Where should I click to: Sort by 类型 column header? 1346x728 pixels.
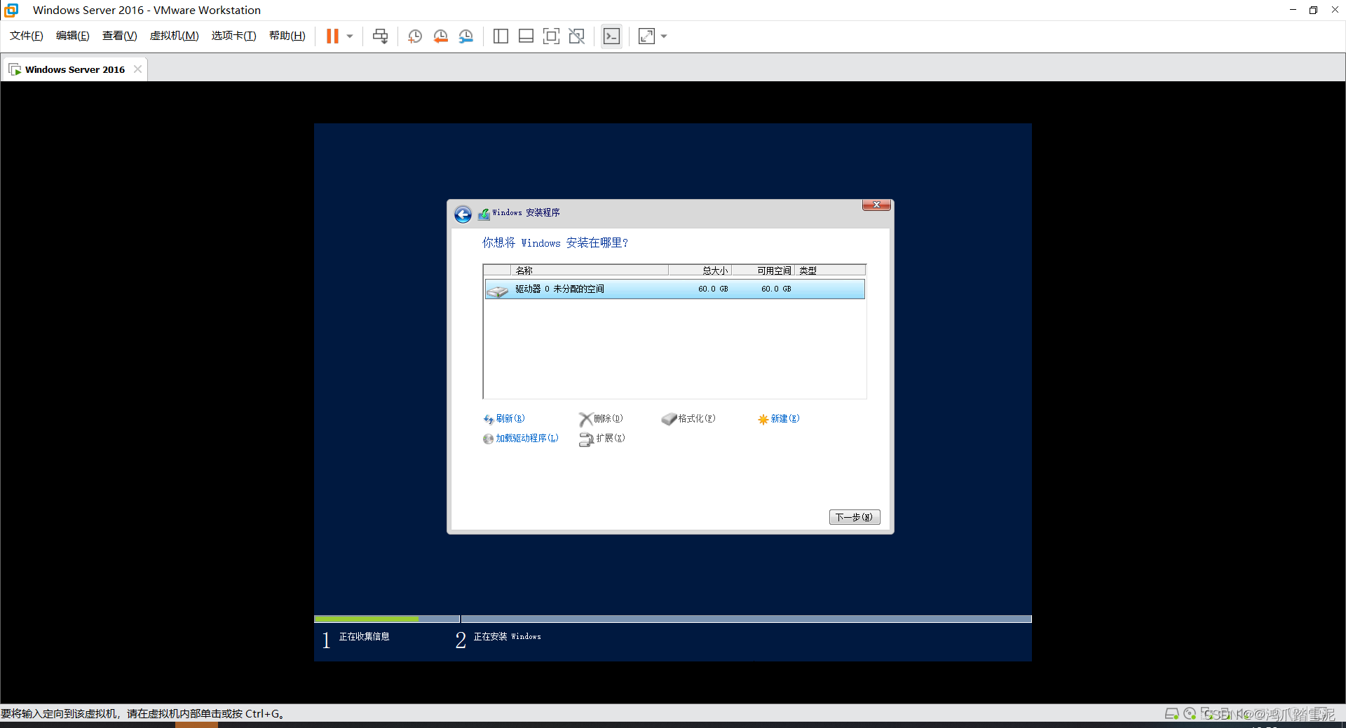coord(830,270)
